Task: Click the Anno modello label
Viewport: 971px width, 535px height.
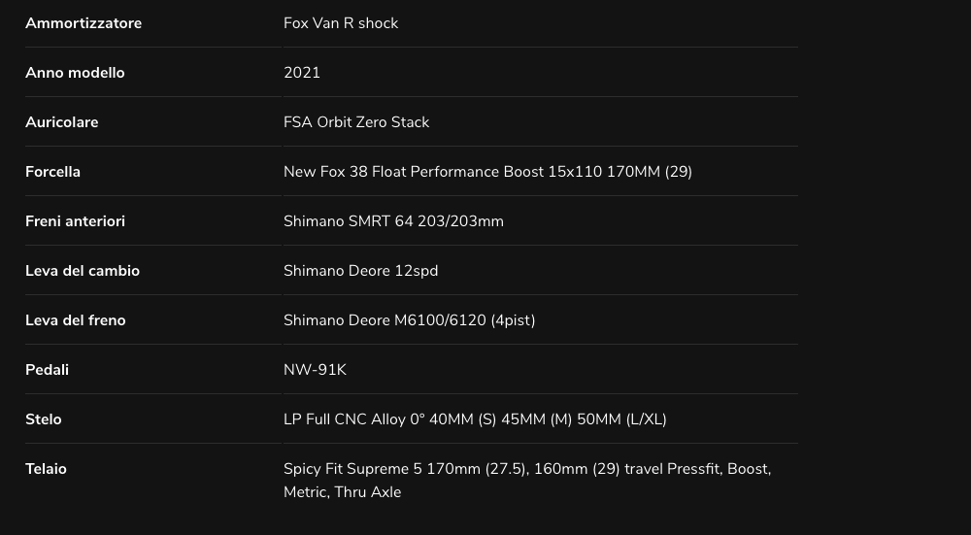Action: 75,73
